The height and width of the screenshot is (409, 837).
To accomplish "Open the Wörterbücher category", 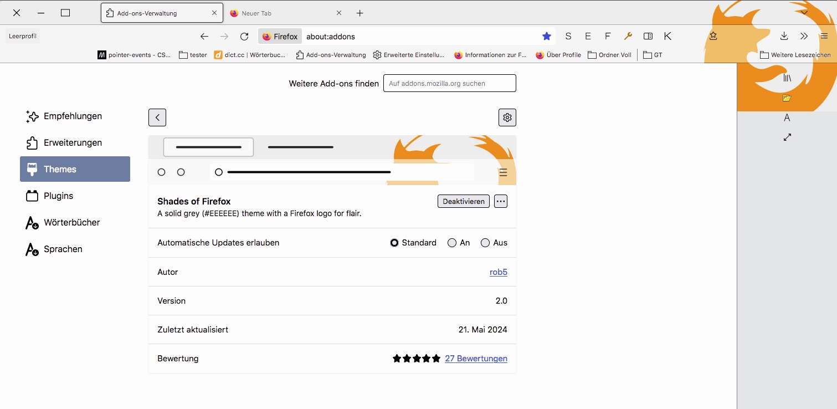I will [75, 223].
